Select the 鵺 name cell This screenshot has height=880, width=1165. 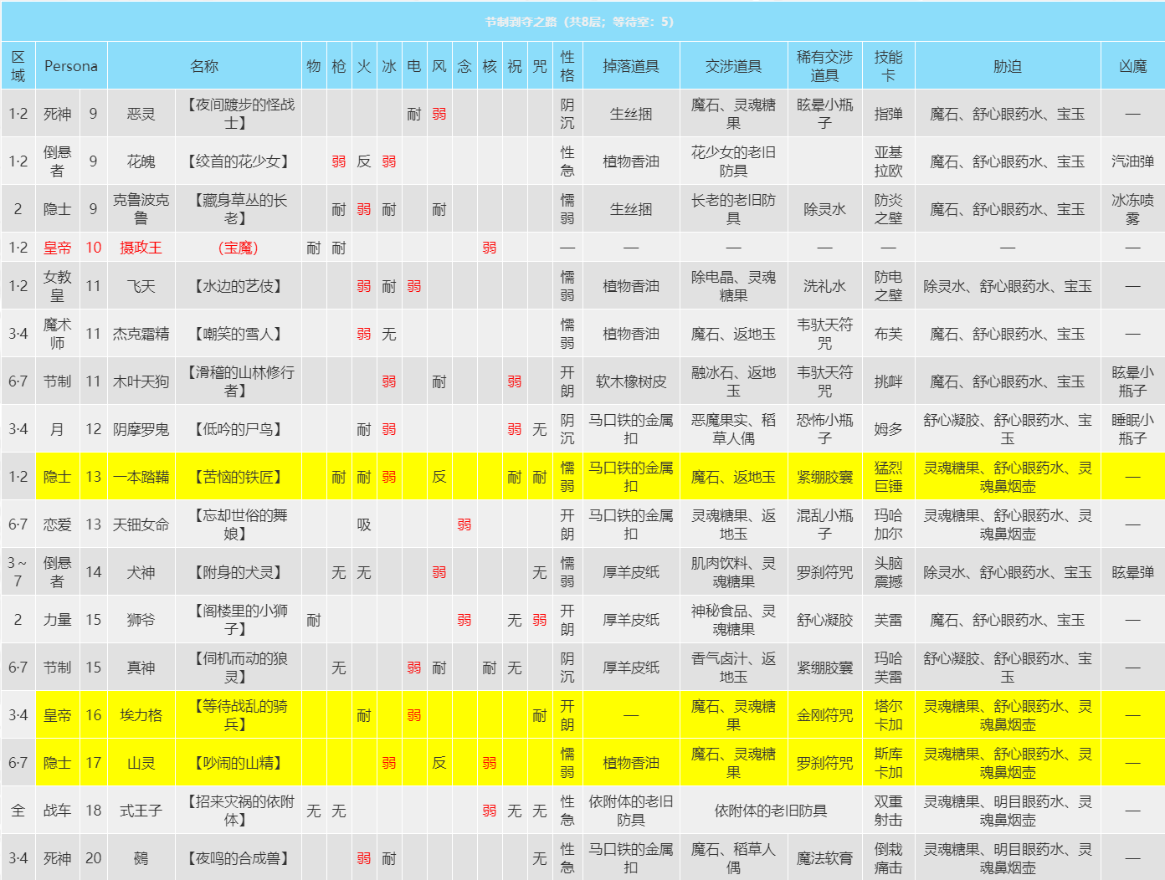(141, 858)
